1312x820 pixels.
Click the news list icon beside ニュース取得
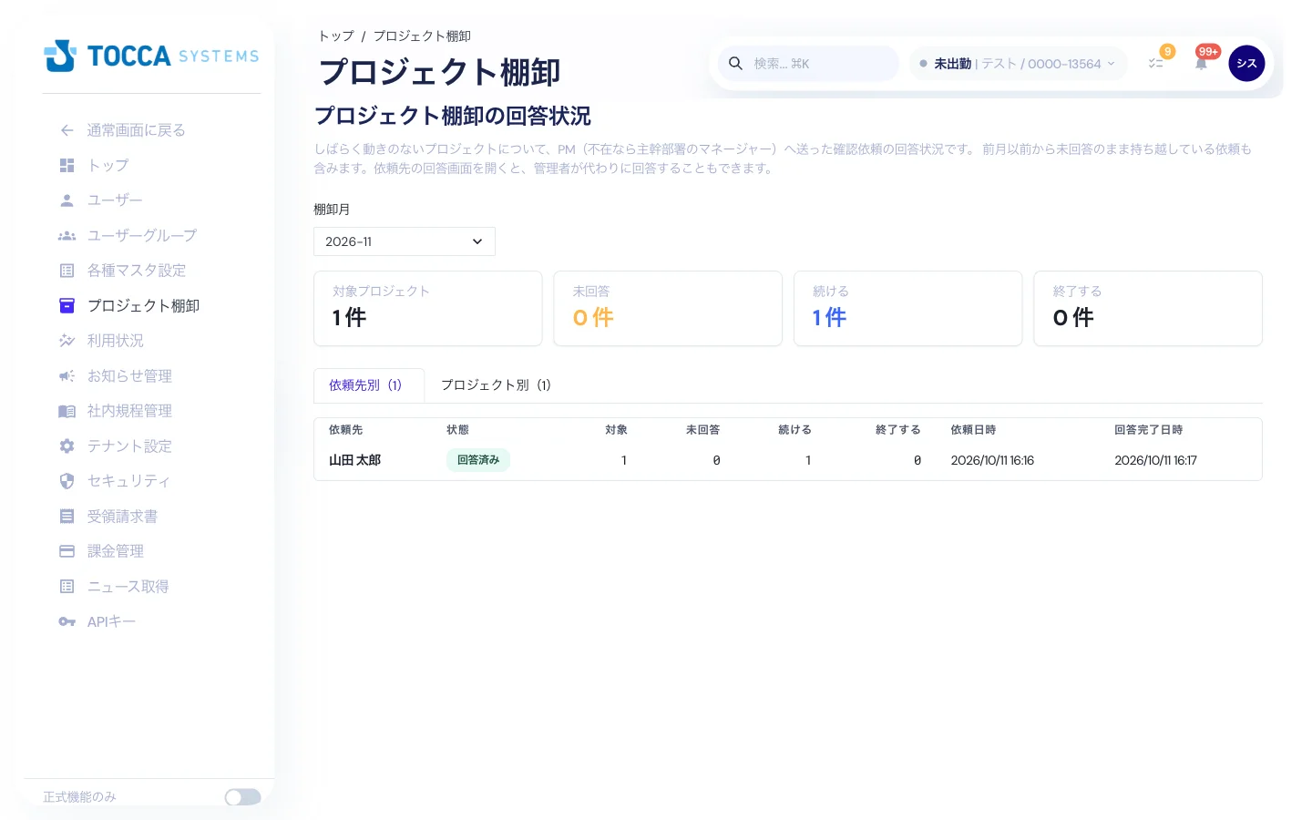pyautogui.click(x=67, y=587)
